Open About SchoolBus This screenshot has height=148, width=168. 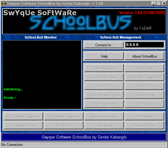tap(145, 56)
